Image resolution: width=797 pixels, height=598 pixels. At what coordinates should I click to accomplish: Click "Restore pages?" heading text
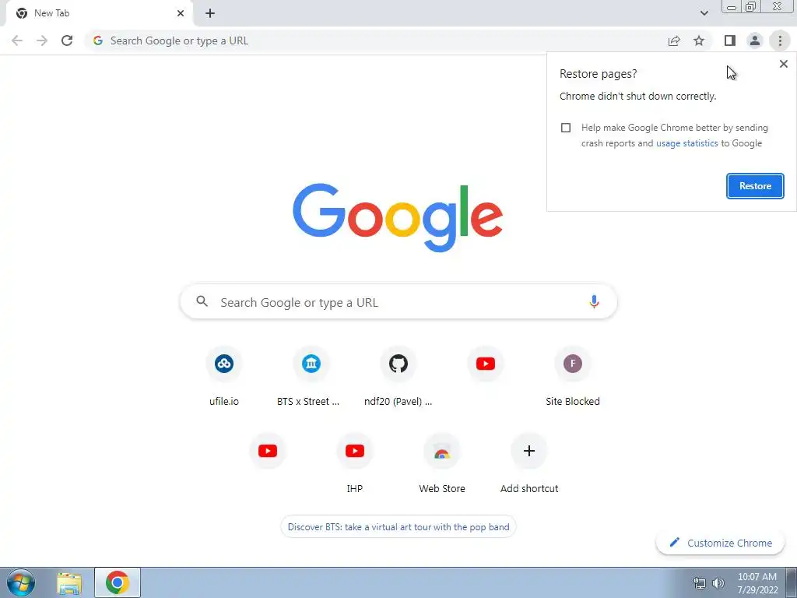click(x=598, y=74)
